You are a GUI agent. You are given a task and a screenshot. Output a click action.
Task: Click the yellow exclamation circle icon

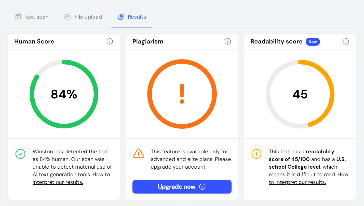257,154
